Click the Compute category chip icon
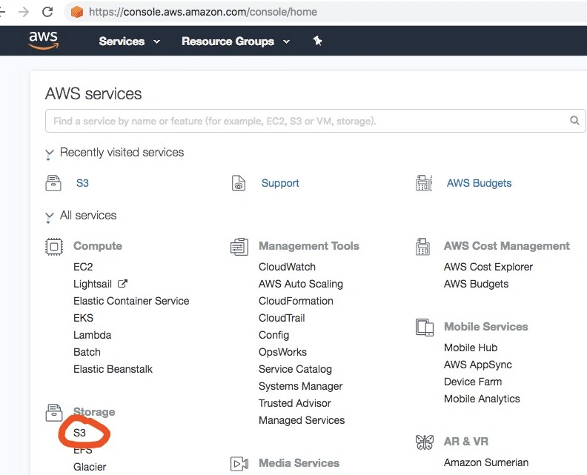587x475 pixels. [x=54, y=247]
